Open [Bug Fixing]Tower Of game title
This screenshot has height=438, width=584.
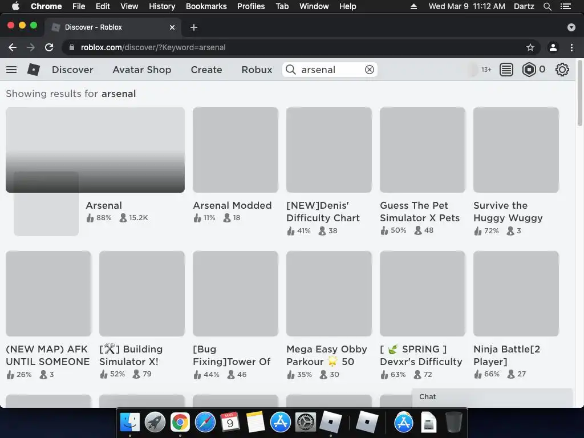pyautogui.click(x=232, y=355)
